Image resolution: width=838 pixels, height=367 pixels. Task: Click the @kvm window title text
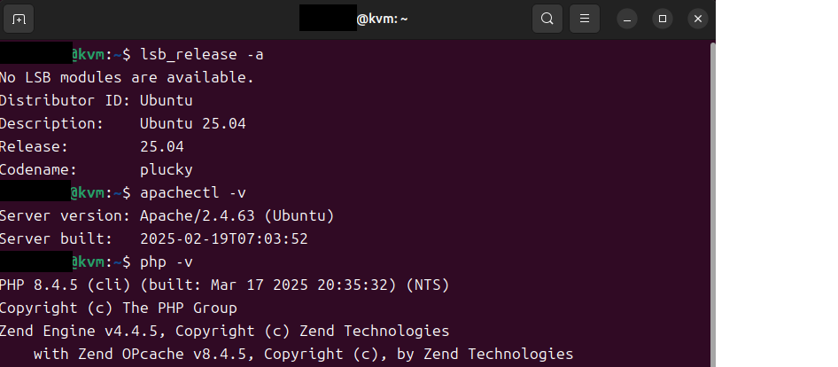pyautogui.click(x=382, y=20)
